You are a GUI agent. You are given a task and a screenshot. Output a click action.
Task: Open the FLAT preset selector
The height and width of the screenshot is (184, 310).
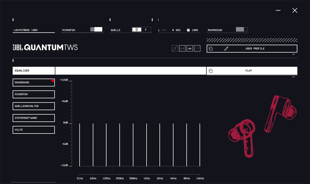[252, 71]
